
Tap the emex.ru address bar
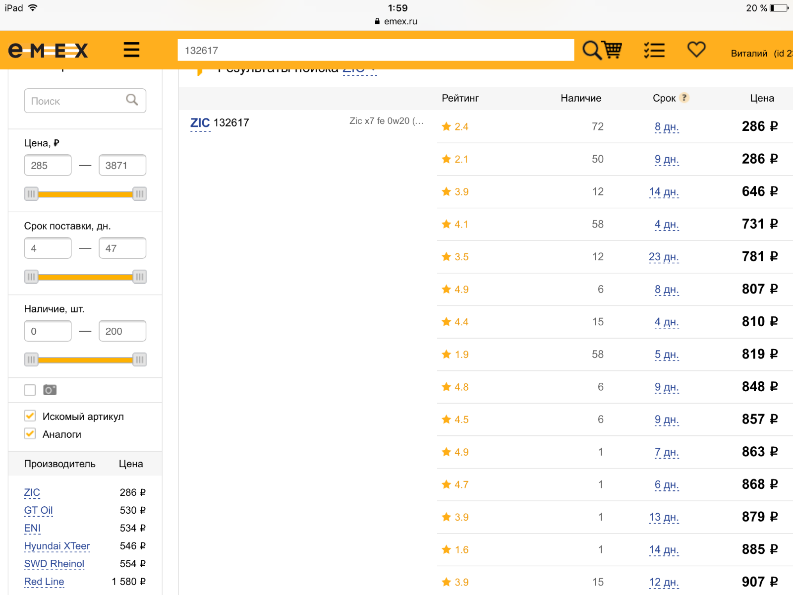396,21
